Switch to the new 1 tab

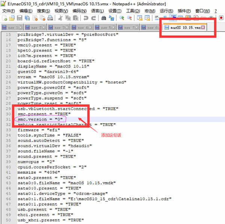click(x=12, y=27)
